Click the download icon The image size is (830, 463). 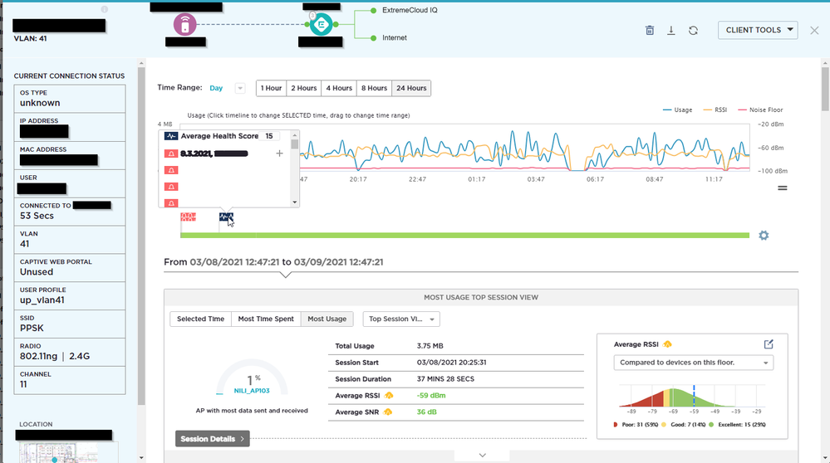click(670, 30)
